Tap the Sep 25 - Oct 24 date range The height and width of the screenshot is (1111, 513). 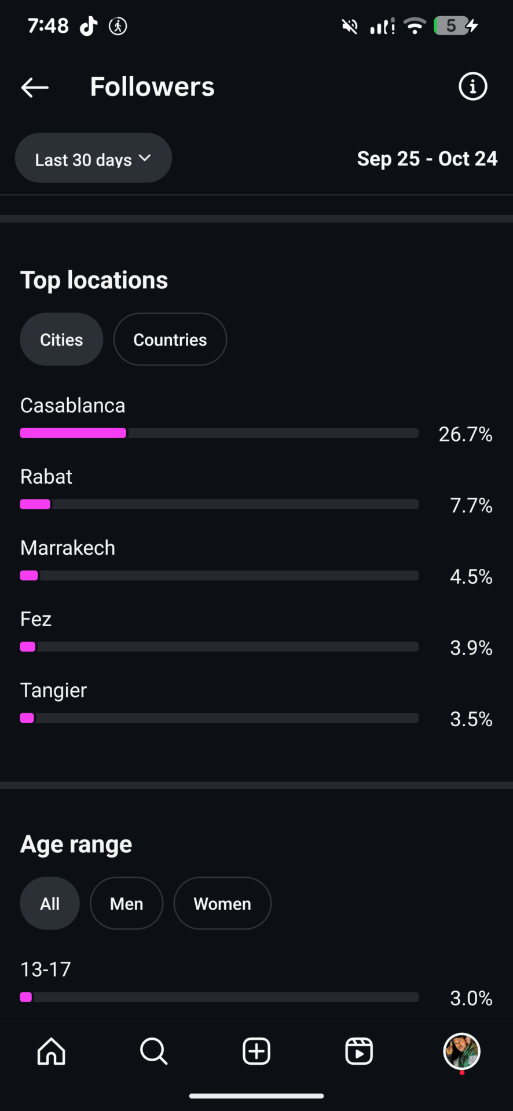click(427, 159)
